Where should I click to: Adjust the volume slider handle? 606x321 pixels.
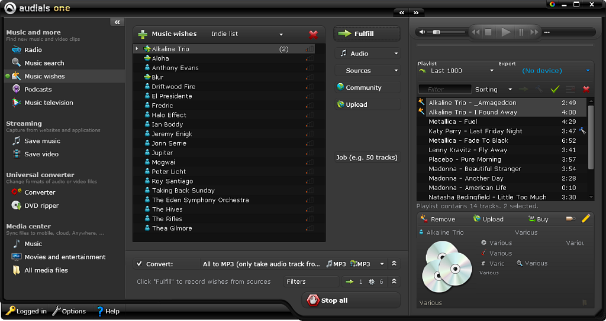pos(436,32)
